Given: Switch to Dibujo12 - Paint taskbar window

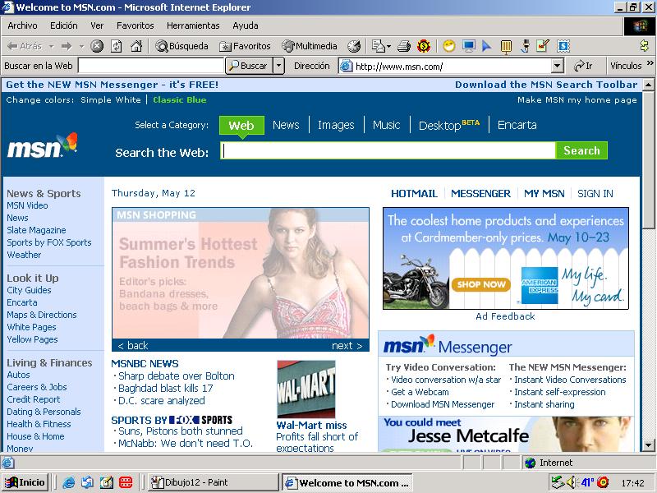Looking at the screenshot, I should click(x=213, y=482).
